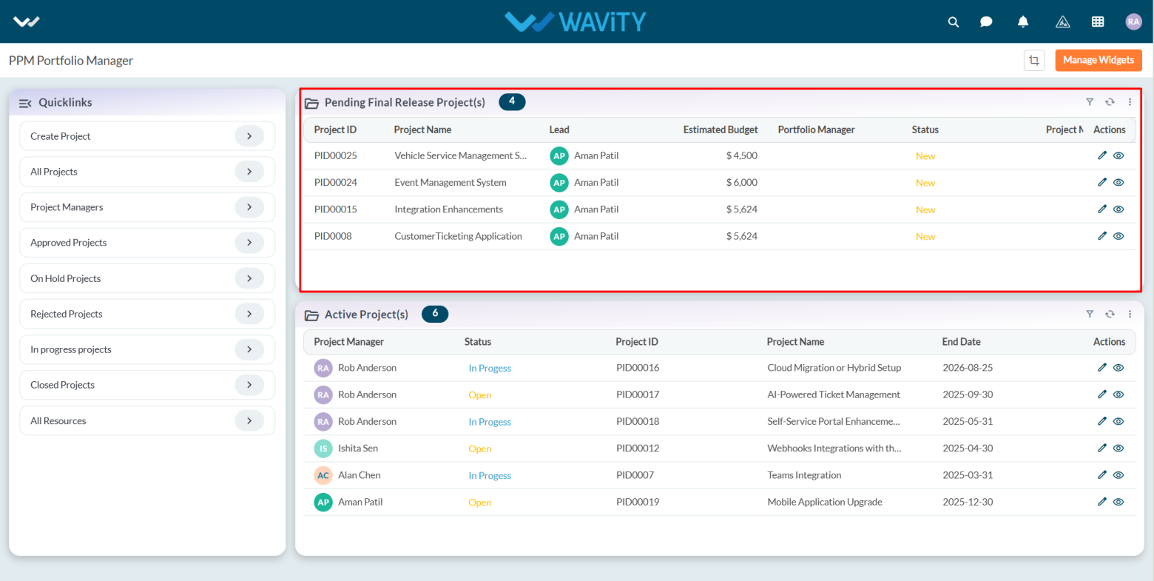This screenshot has width=1154, height=581.
Task: View project PID00016 via eye icon
Action: click(1118, 367)
